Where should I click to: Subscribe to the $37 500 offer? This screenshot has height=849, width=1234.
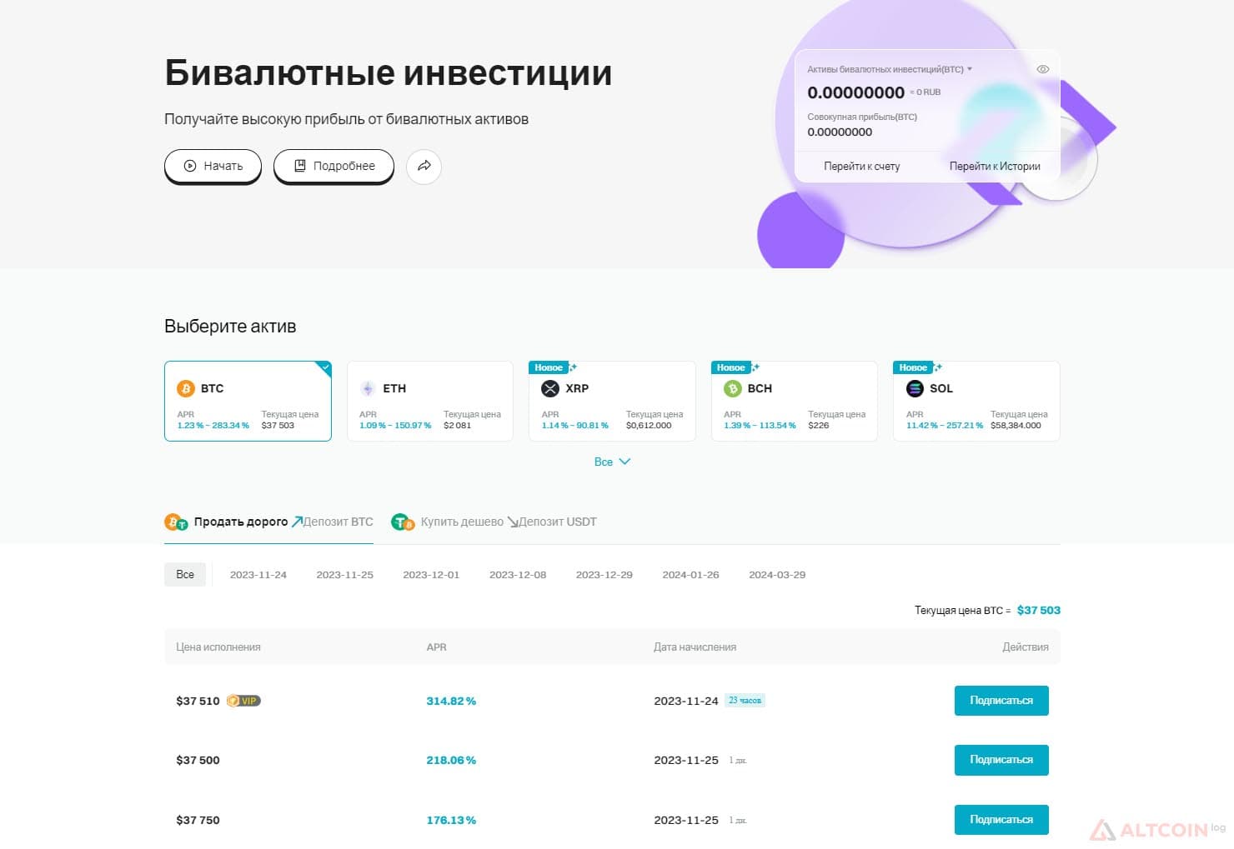1001,760
